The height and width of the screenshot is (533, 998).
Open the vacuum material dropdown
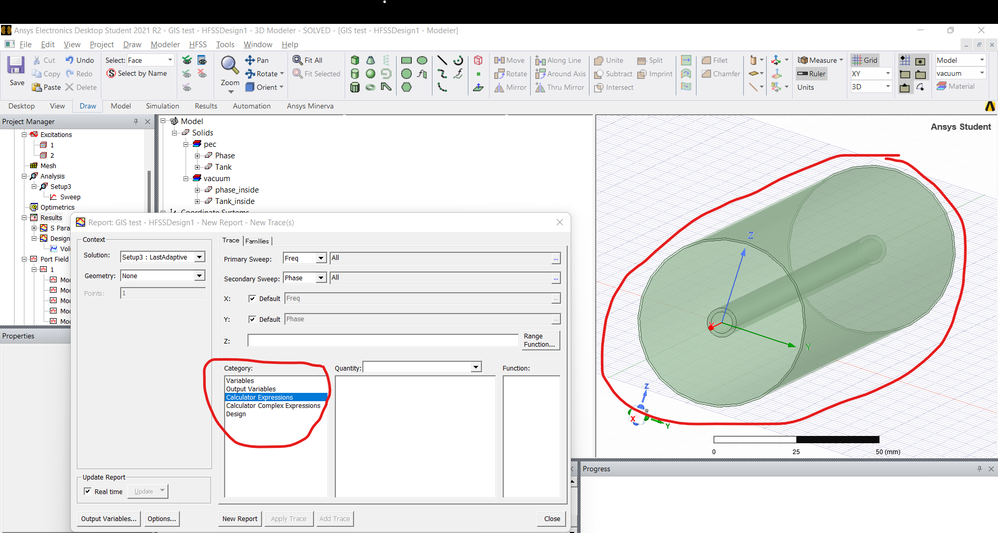[x=982, y=73]
